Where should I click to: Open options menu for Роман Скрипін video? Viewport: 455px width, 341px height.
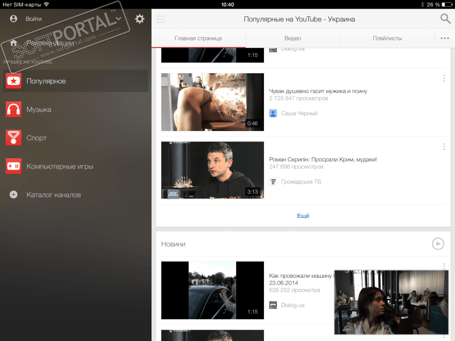point(444,147)
